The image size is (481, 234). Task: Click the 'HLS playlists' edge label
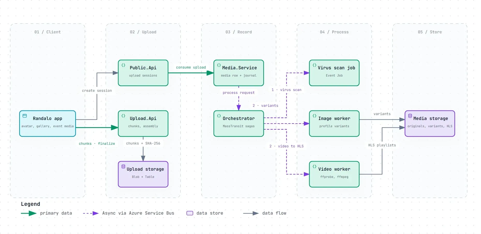[x=382, y=145]
